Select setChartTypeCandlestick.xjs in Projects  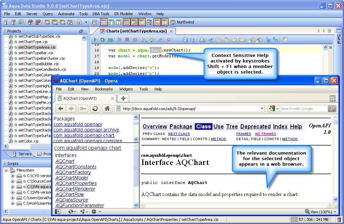point(42,69)
